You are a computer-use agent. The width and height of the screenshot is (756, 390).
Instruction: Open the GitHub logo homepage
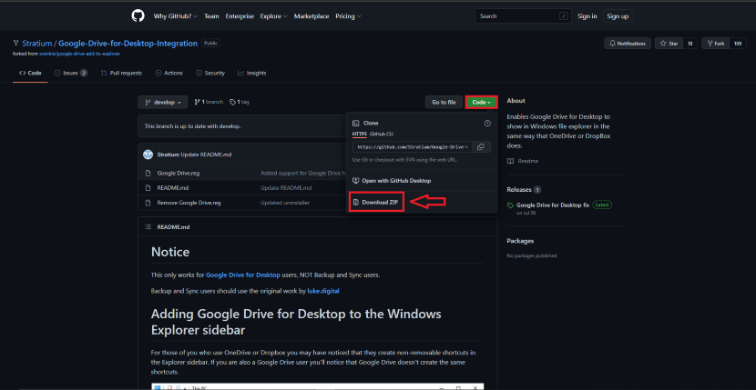pos(138,15)
